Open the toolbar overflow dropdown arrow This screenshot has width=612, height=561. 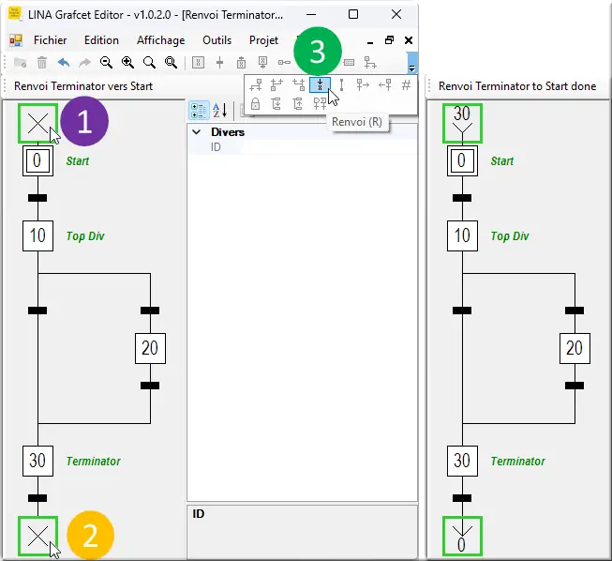411,68
